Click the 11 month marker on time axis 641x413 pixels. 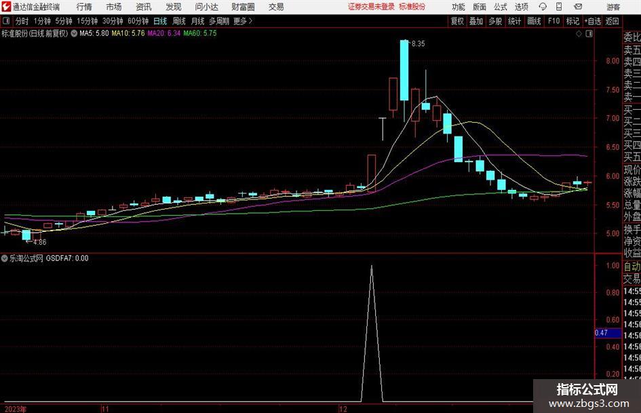(105, 409)
